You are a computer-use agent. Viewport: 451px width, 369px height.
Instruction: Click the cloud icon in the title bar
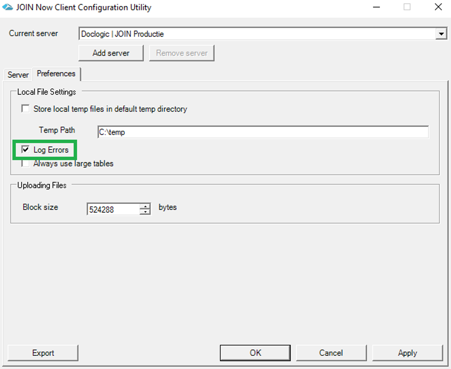[8, 7]
